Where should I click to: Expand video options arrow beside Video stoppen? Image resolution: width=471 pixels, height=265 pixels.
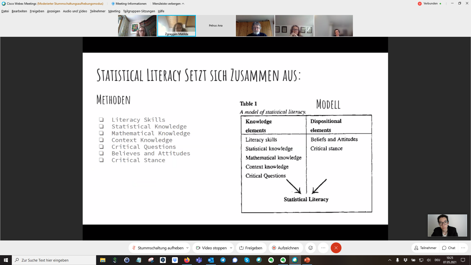tap(231, 248)
